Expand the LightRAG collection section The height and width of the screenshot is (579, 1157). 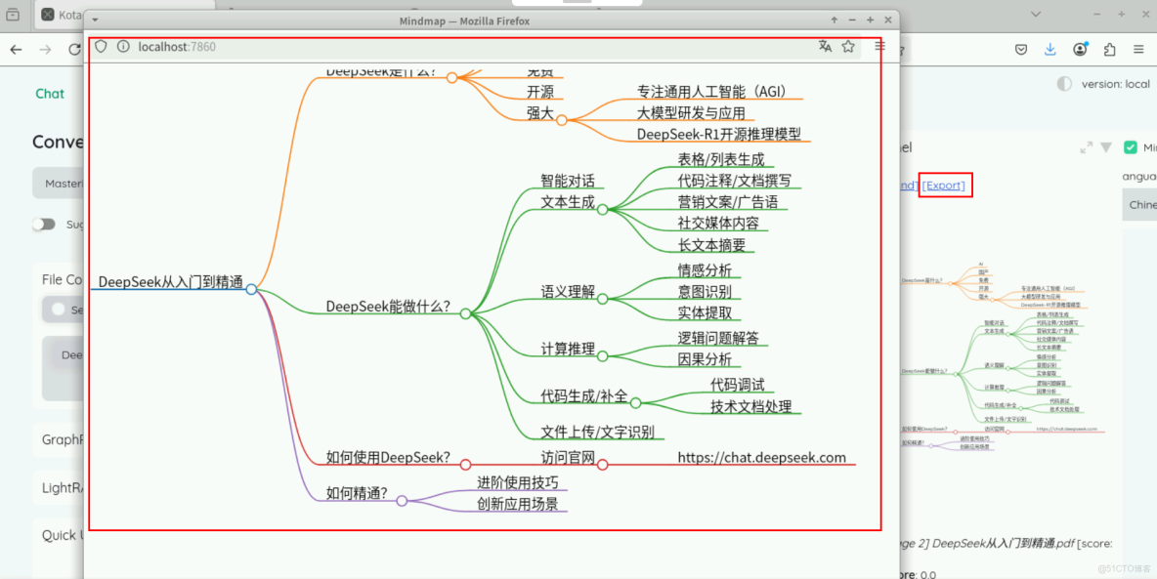pyautogui.click(x=59, y=487)
